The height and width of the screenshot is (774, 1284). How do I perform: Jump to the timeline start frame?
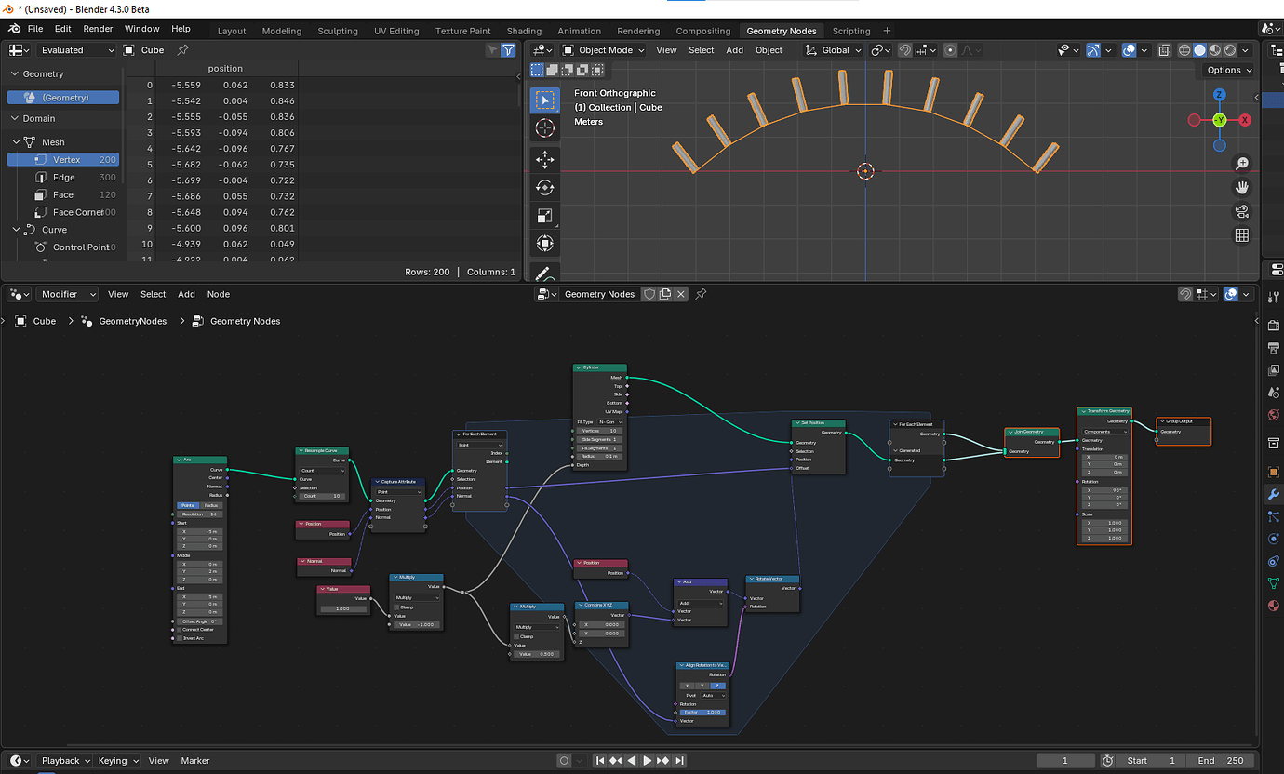(600, 761)
